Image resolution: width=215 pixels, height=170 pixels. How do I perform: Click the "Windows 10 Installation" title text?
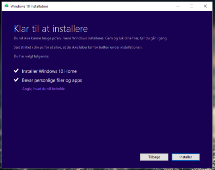click(x=29, y=6)
